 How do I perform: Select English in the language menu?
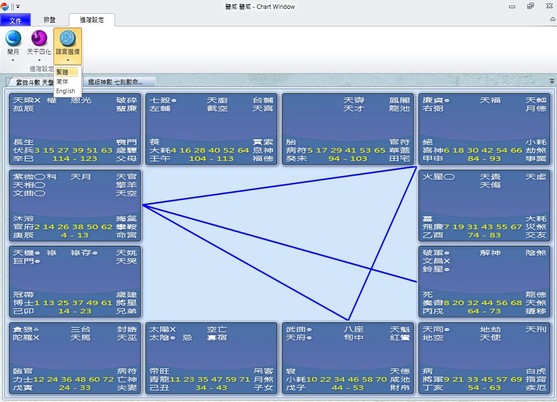pyautogui.click(x=65, y=91)
